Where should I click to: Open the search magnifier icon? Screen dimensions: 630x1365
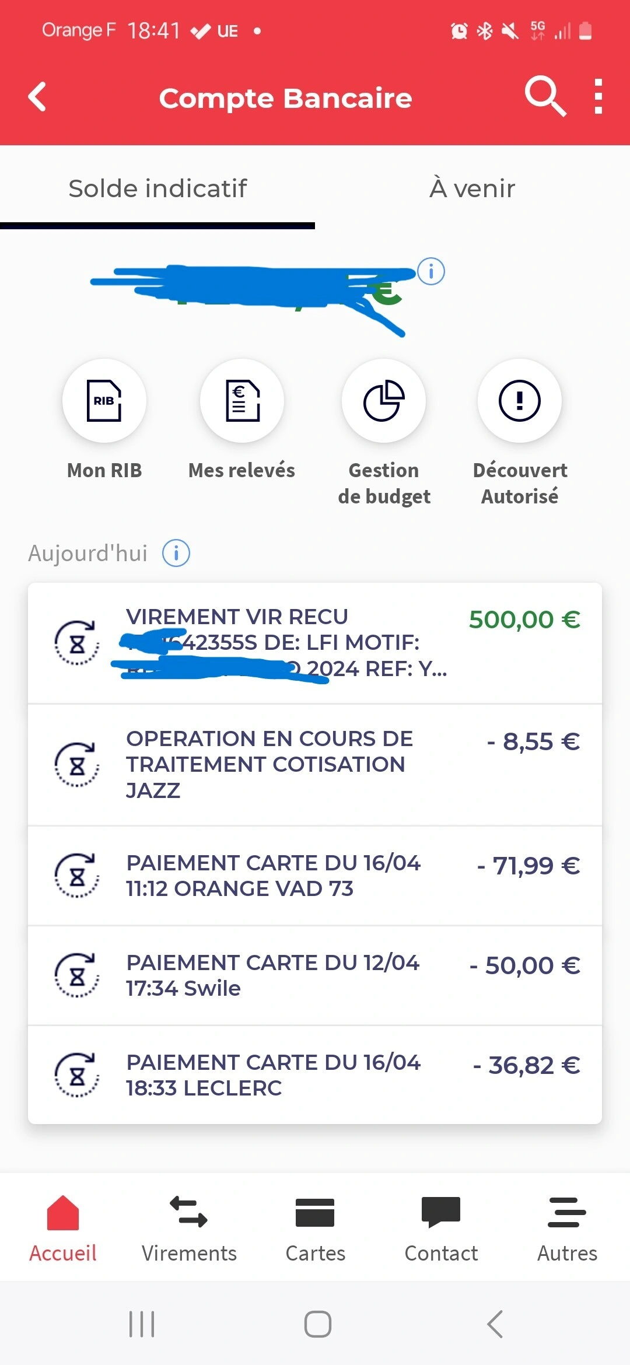[x=545, y=96]
